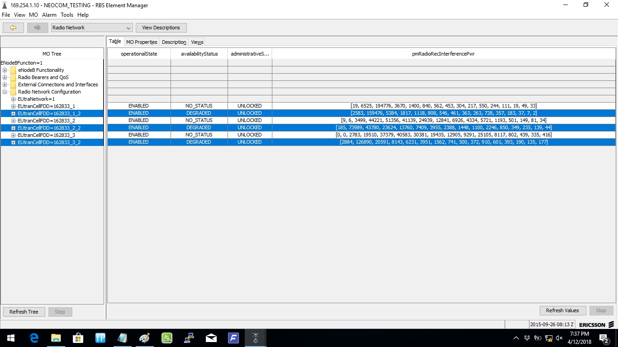This screenshot has height=347, width=618.
Task: Select the Radio Bearers and QoS folder icon
Action: (13, 77)
